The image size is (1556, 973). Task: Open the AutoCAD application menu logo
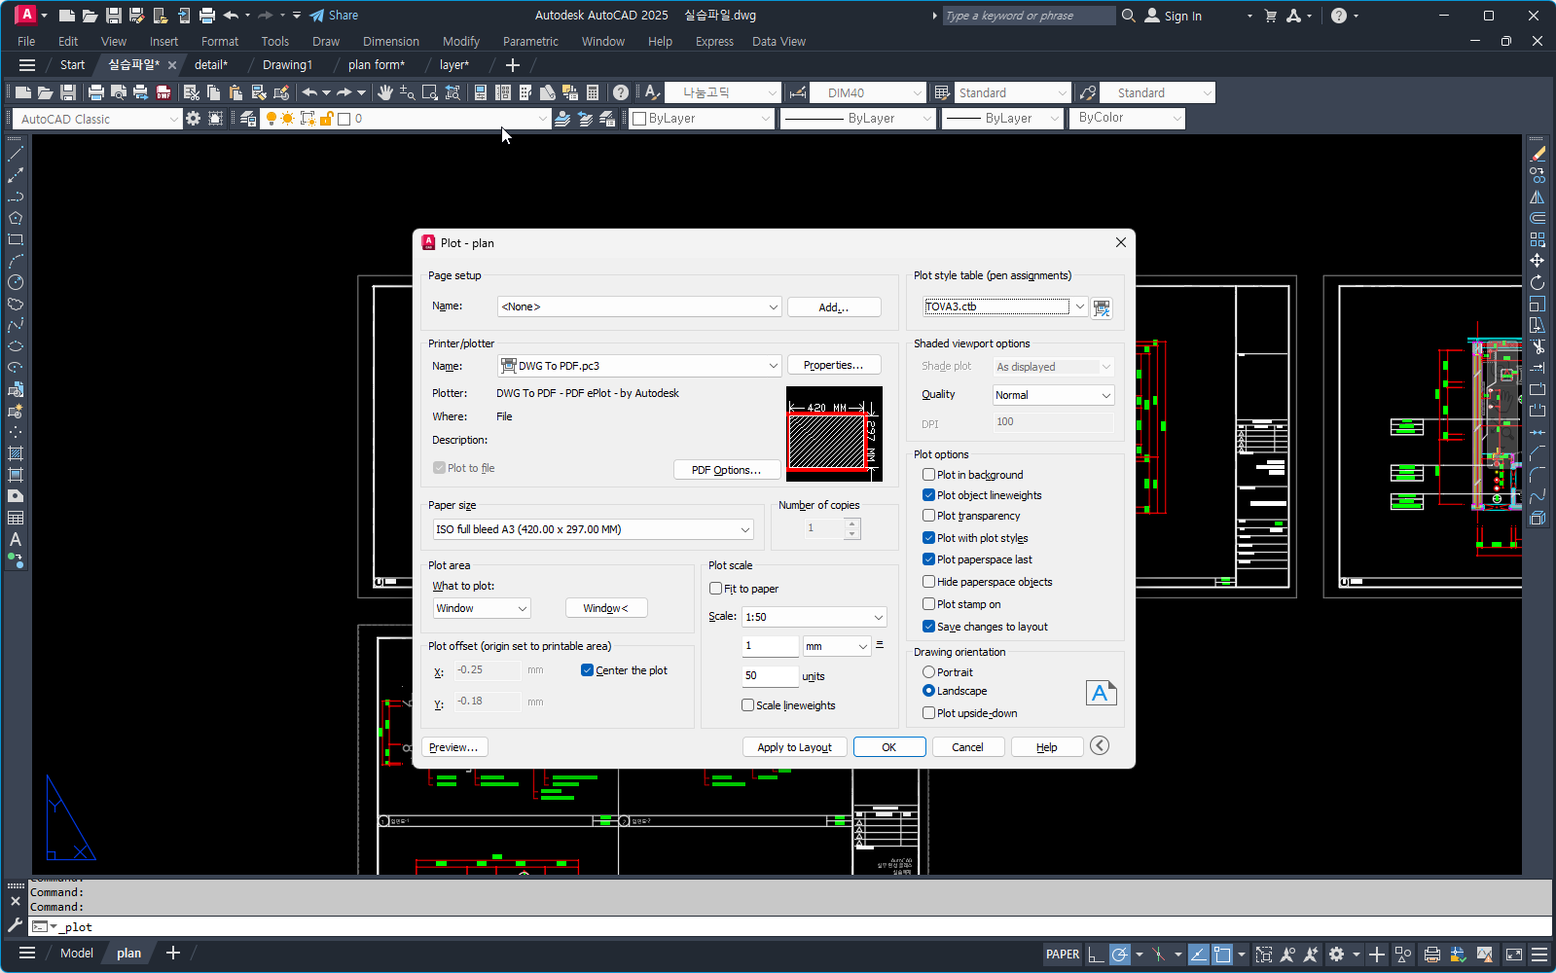tap(26, 15)
